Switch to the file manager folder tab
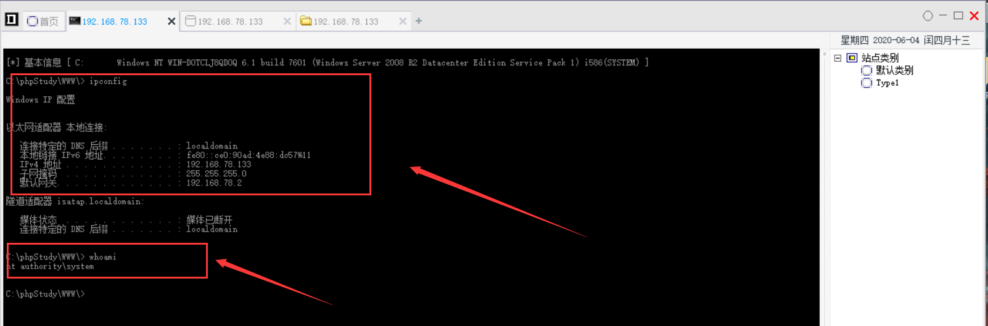Viewport: 988px width, 326px height. tap(340, 21)
